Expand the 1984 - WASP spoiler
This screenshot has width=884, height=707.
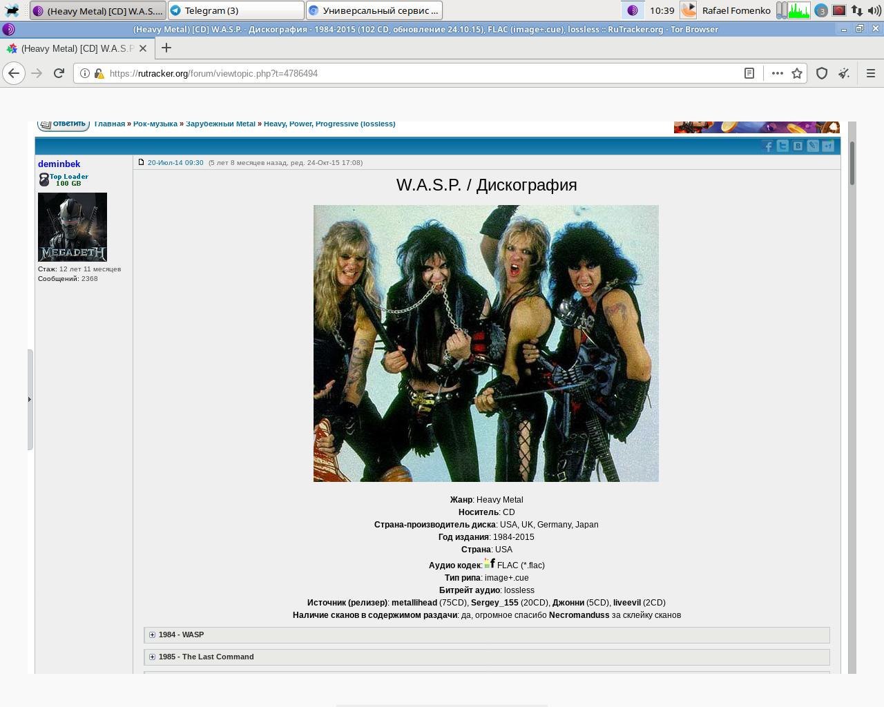487,635
